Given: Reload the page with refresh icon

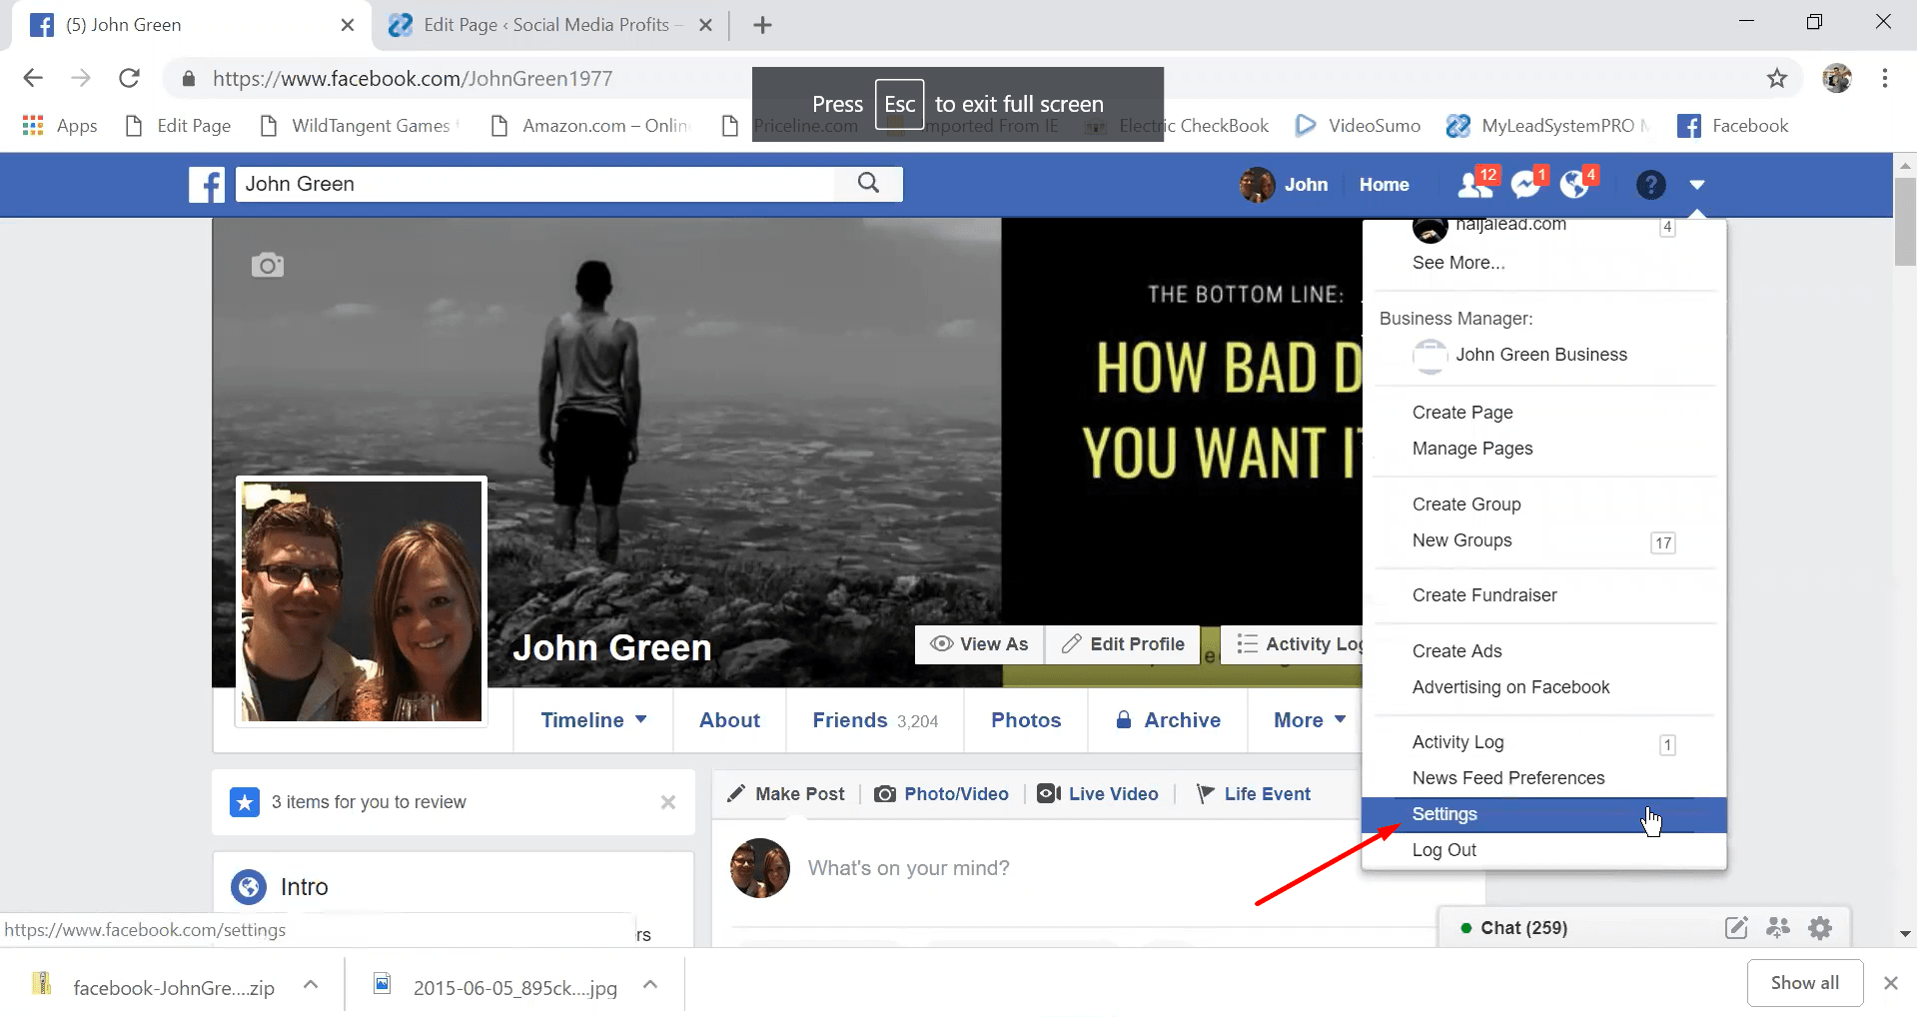Looking at the screenshot, I should click(129, 78).
